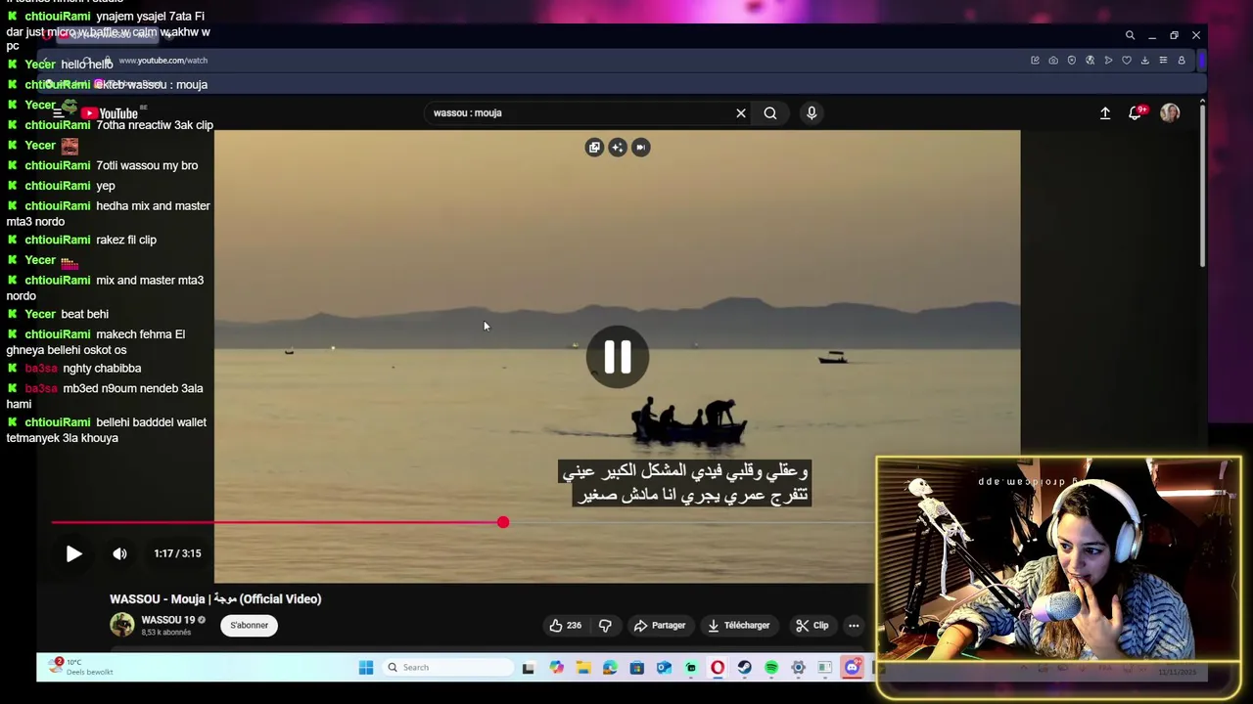Image resolution: width=1253 pixels, height=704 pixels.
Task: Mute the video using the volume icon
Action: tap(119, 553)
